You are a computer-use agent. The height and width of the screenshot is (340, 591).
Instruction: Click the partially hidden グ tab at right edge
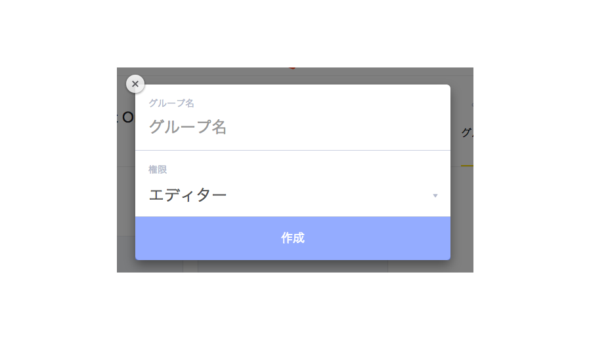pos(468,132)
